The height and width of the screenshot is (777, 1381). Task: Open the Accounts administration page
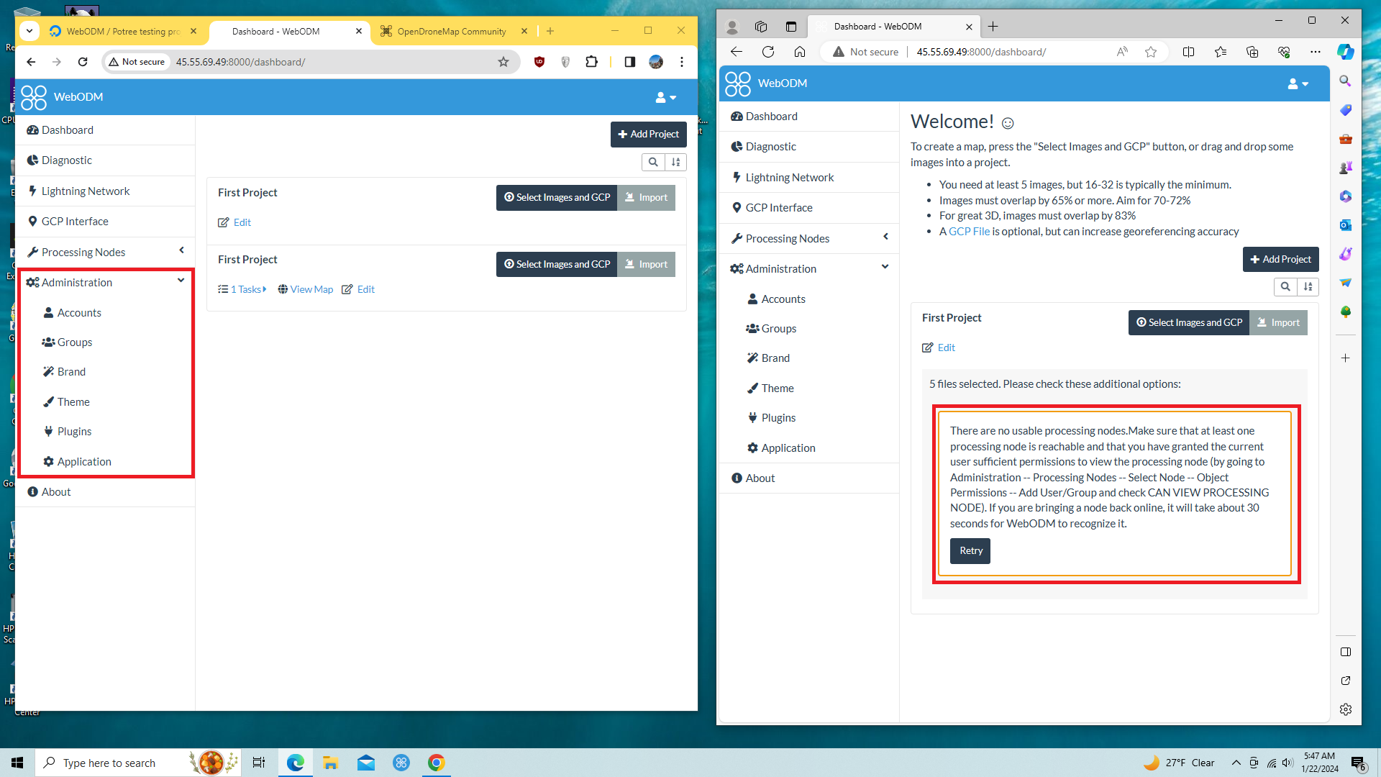click(x=79, y=312)
